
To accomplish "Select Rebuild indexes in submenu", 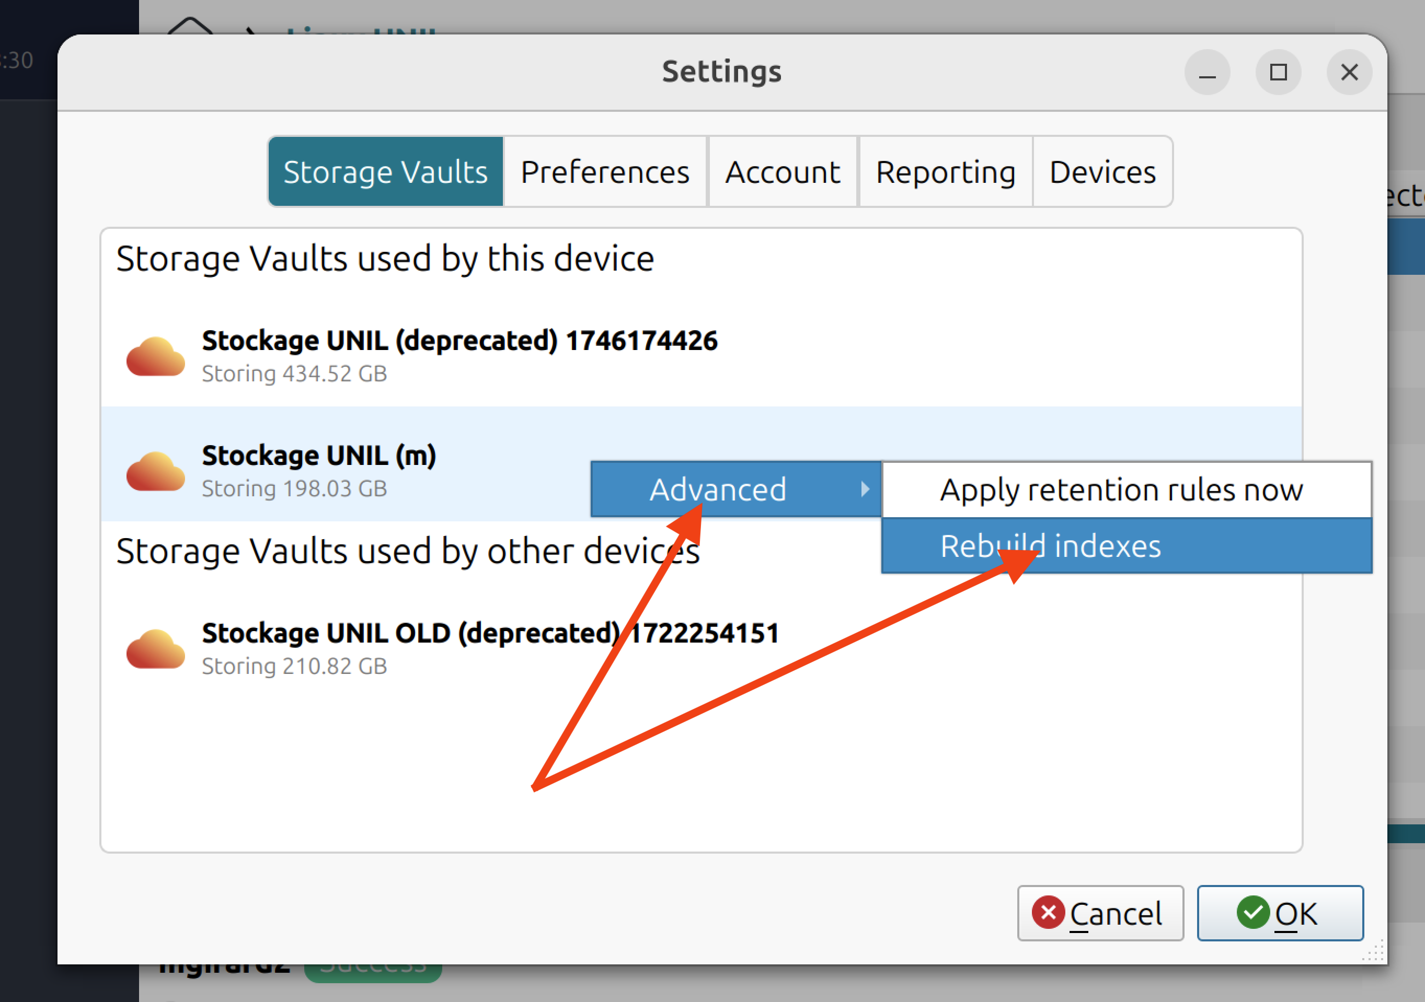I will 1050,546.
